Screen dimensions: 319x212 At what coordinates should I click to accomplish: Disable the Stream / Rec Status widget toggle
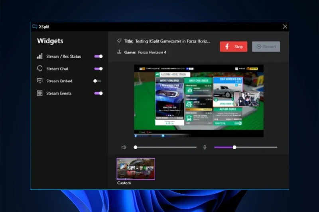[98, 56]
